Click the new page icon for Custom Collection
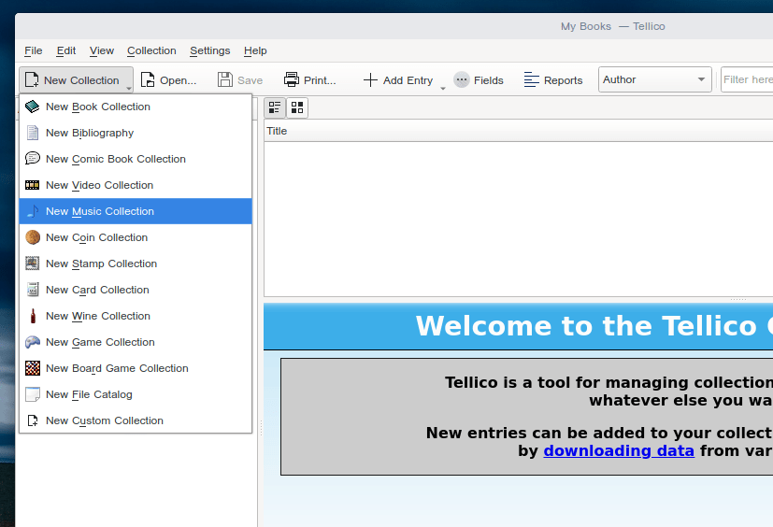Viewport: 773px width, 527px height. tap(33, 420)
